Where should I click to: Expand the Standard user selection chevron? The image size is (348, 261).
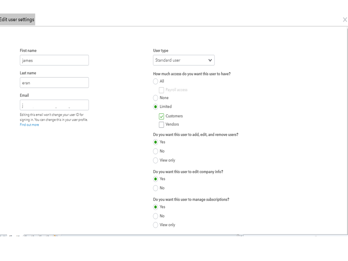pyautogui.click(x=210, y=60)
